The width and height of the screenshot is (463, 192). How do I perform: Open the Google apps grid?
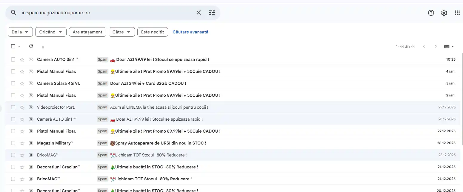point(457,13)
